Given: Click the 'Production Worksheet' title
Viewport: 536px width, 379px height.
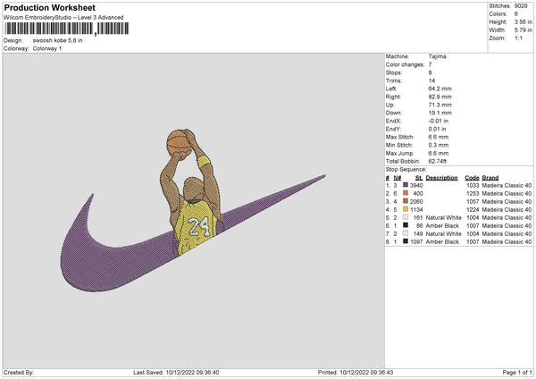Looking at the screenshot, I should (x=49, y=7).
